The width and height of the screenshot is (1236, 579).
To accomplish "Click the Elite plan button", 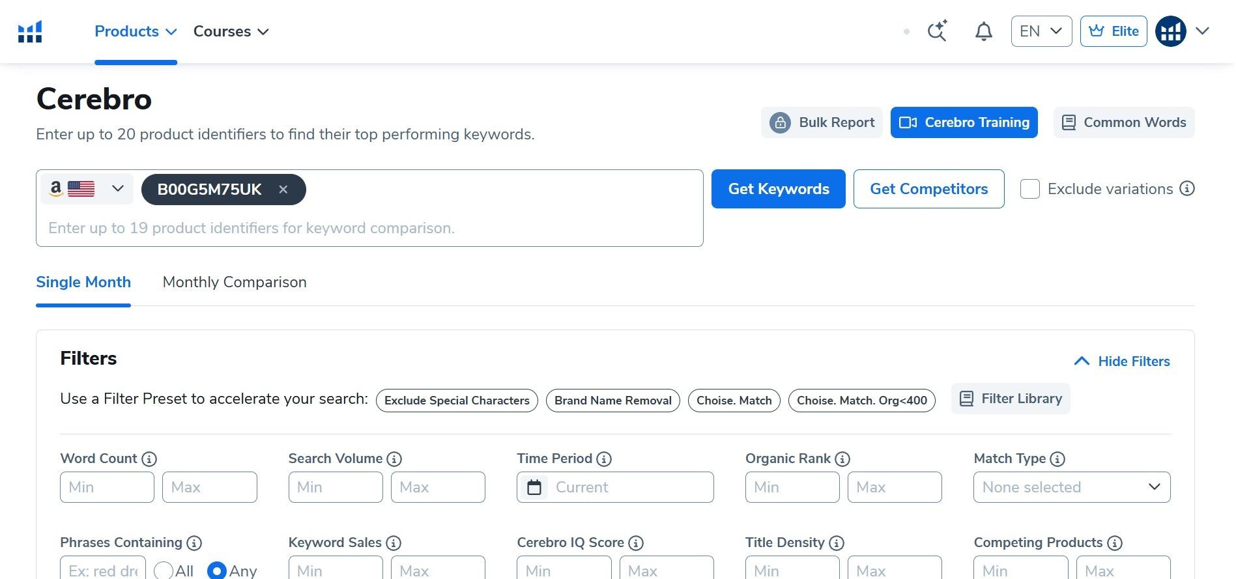I will [1114, 31].
